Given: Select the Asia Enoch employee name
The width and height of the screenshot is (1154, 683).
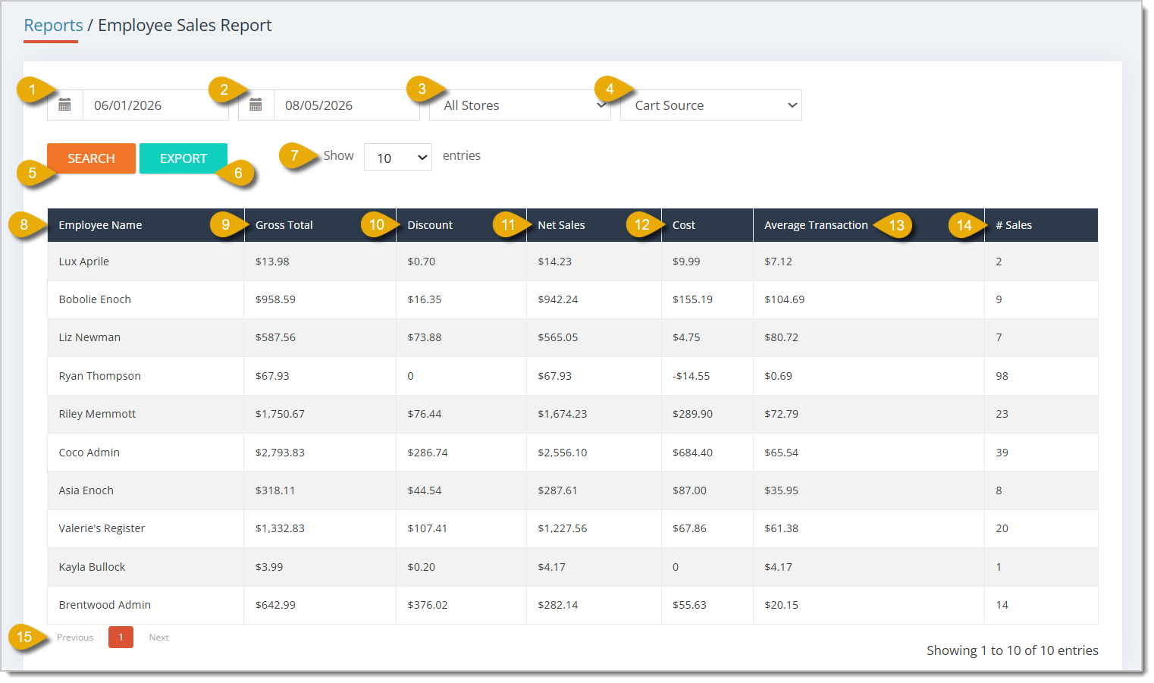Looking at the screenshot, I should pyautogui.click(x=86, y=490).
